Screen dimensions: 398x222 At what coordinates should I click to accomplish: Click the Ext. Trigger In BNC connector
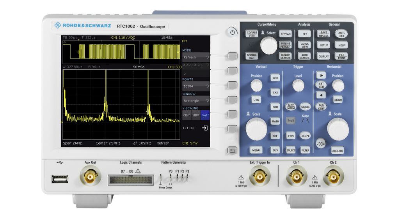point(260,176)
